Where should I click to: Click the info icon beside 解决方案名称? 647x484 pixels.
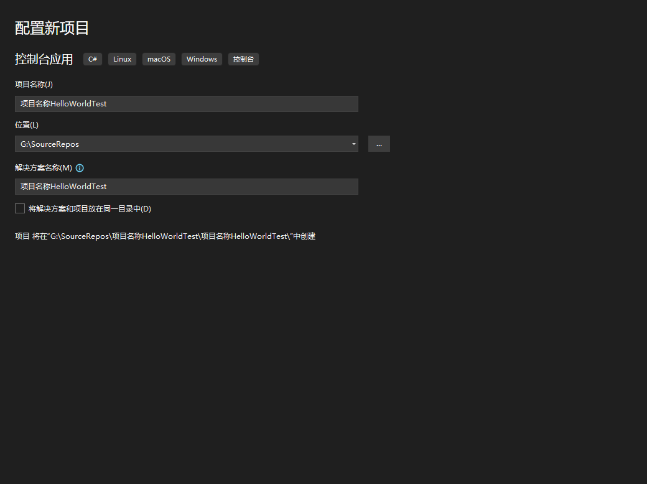click(80, 168)
